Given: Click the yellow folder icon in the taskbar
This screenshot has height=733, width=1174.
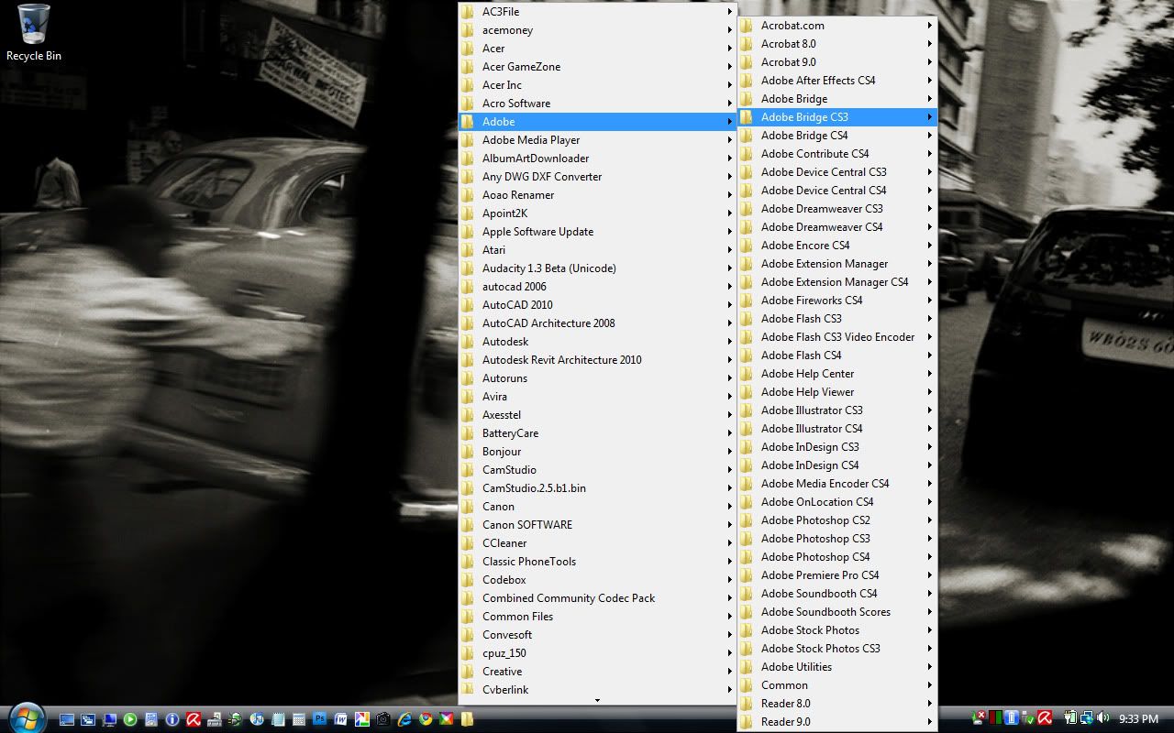Looking at the screenshot, I should [x=467, y=719].
